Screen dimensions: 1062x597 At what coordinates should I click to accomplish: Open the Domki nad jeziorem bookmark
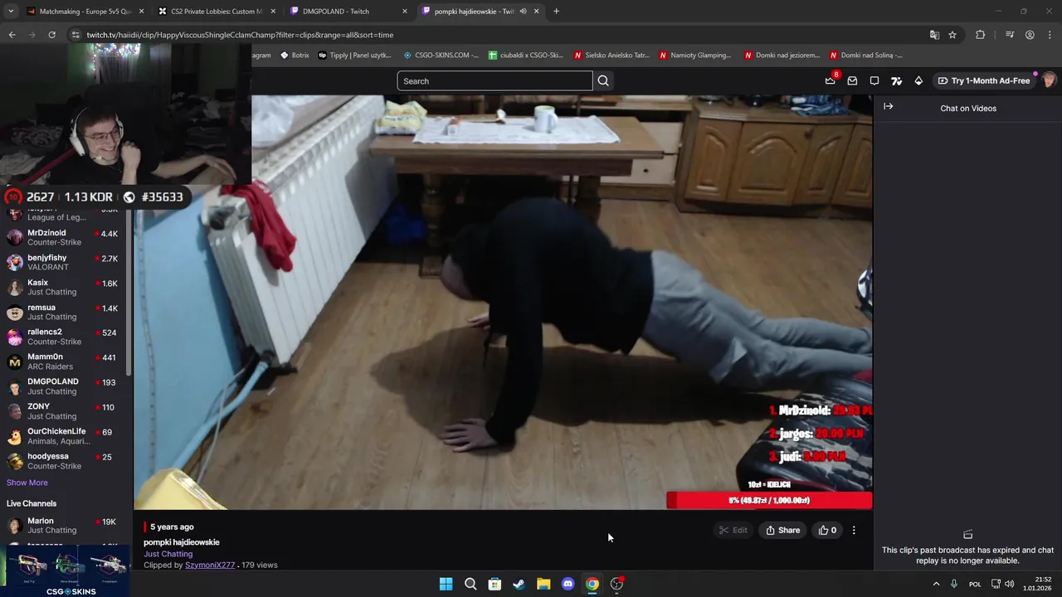(x=782, y=56)
